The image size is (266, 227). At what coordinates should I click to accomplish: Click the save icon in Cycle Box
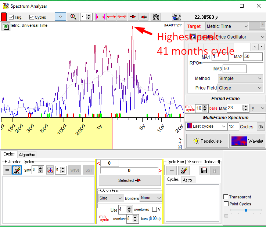(204, 170)
